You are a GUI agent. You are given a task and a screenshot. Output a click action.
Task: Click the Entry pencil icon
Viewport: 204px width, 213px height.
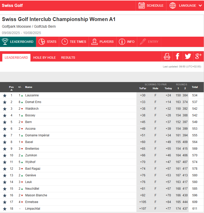[x=143, y=42]
